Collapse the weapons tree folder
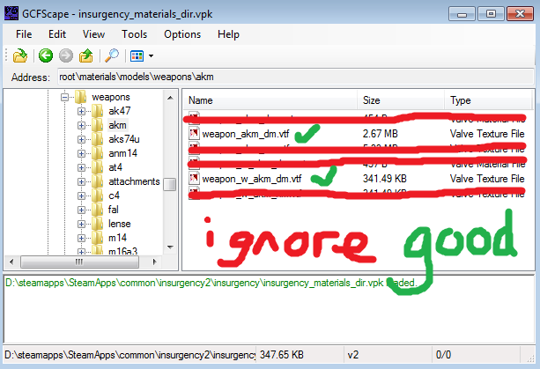540x369 pixels. [64, 97]
